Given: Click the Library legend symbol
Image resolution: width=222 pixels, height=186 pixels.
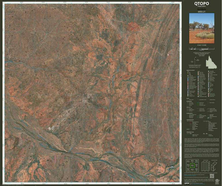Looking at the screenshot, I should [x=198, y=91].
